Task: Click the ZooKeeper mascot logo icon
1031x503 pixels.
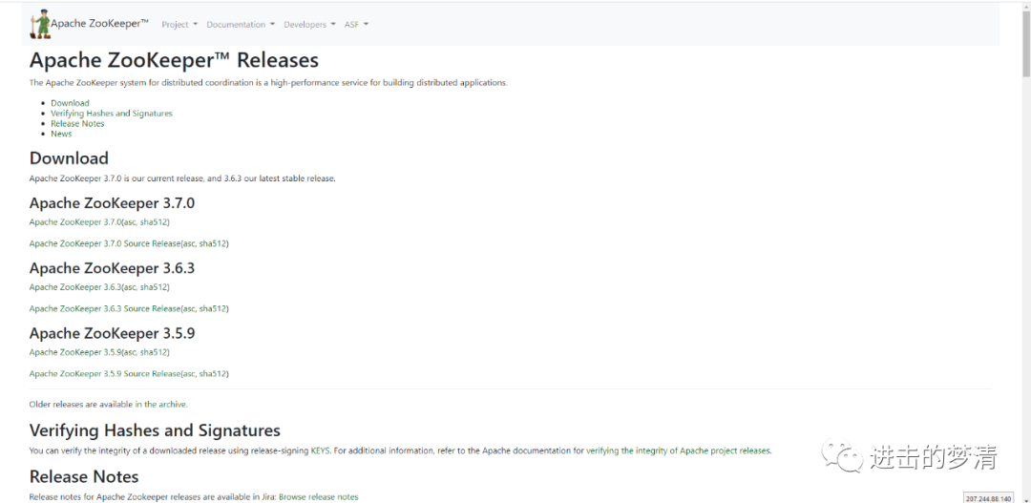Action: click(x=40, y=24)
